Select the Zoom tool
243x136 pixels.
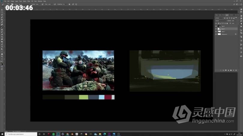pos(2,56)
